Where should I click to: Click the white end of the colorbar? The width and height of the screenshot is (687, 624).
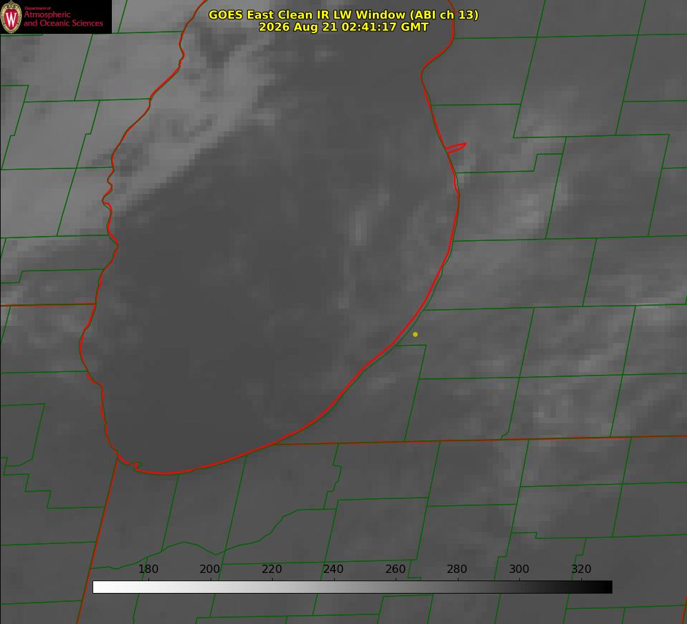click(105, 587)
